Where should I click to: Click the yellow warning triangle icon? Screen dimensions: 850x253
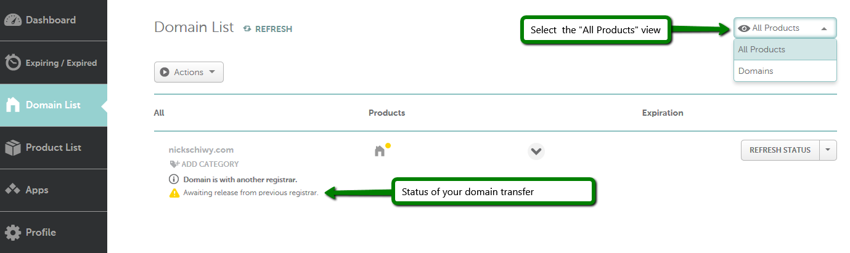(x=174, y=193)
